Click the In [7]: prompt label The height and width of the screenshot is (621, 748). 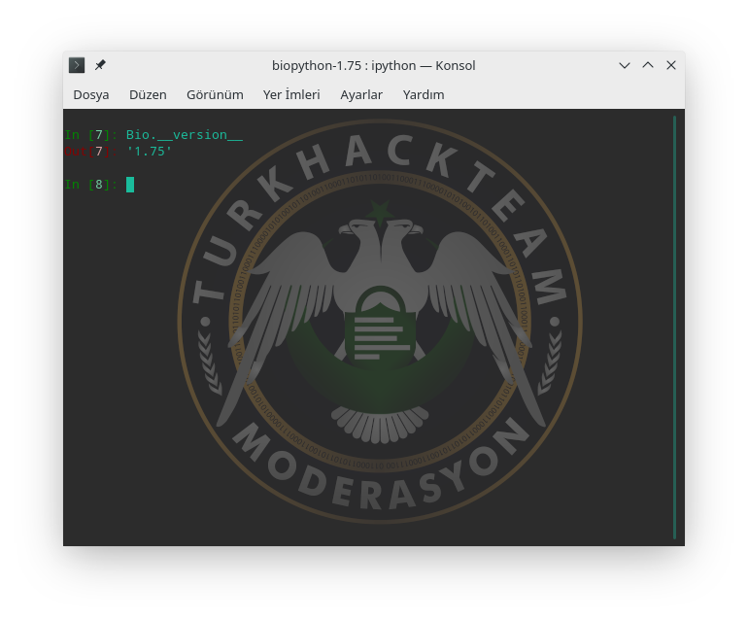(x=91, y=135)
